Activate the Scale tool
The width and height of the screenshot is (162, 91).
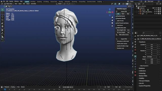[3, 23]
